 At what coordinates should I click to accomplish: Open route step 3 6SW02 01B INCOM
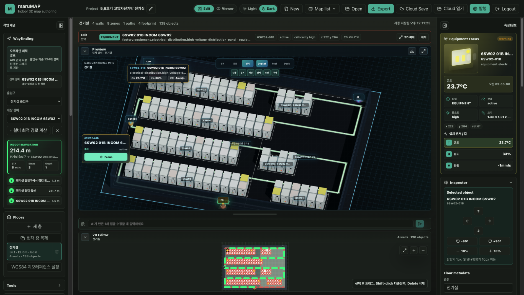pyautogui.click(x=34, y=201)
